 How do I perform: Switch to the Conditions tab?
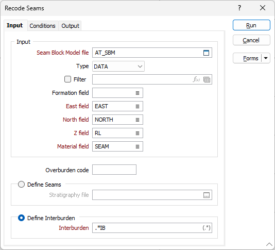tap(42, 26)
